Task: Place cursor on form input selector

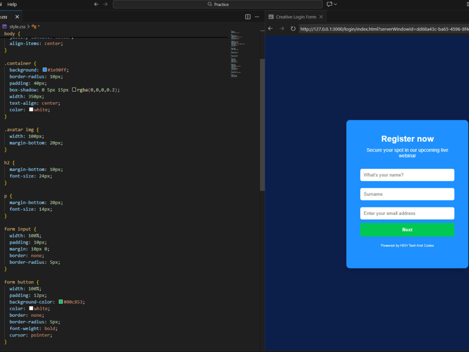Action: [x=20, y=229]
